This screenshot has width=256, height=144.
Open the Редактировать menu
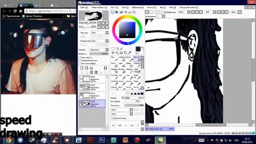pyautogui.click(x=99, y=8)
